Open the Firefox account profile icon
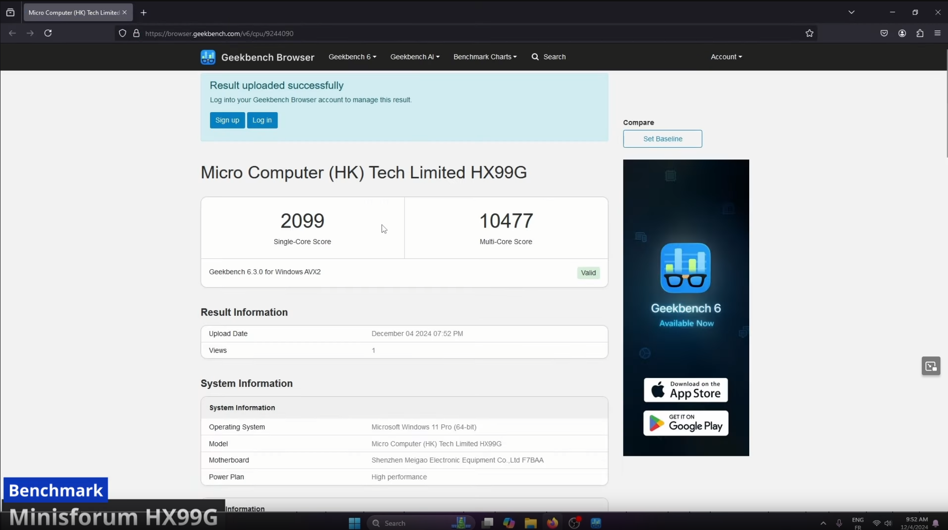The image size is (948, 530). pos(902,33)
